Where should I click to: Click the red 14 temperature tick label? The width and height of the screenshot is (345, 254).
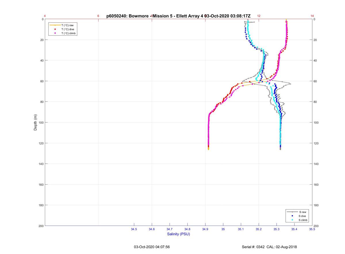pos(312,16)
